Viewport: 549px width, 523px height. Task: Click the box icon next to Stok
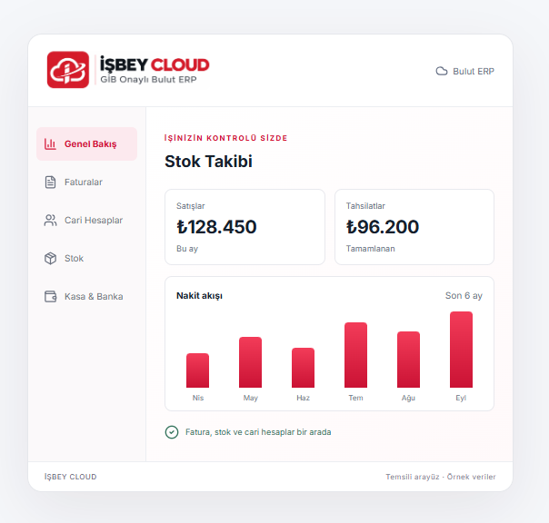coord(50,258)
